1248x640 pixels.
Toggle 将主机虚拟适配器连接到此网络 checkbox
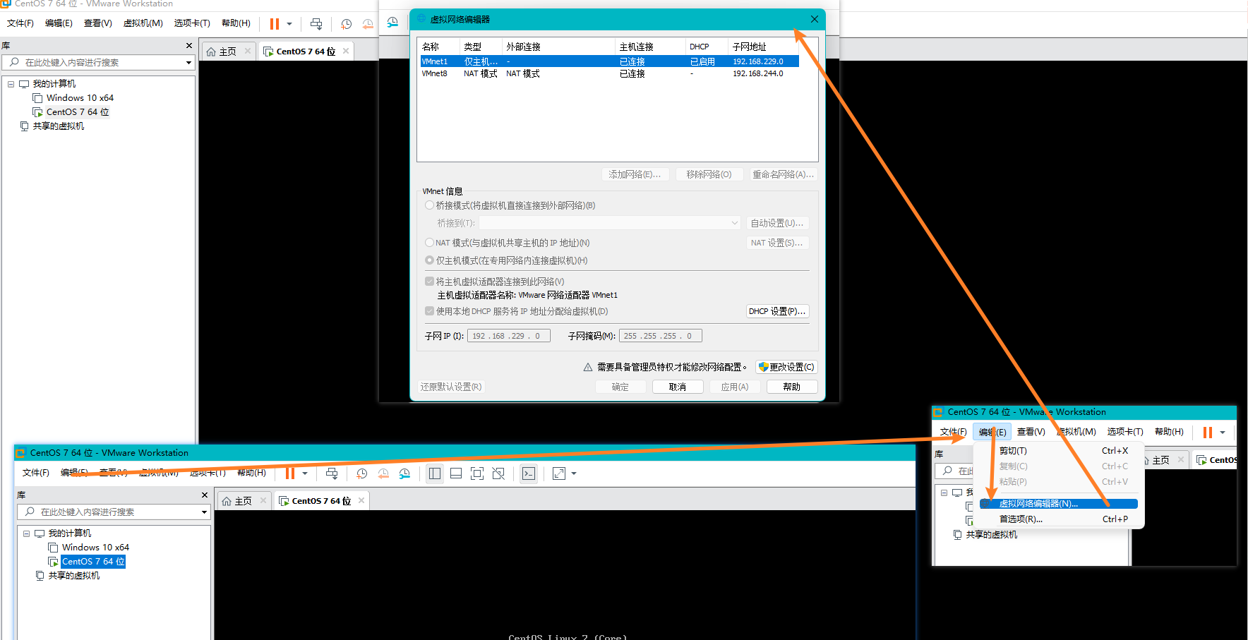coord(429,281)
